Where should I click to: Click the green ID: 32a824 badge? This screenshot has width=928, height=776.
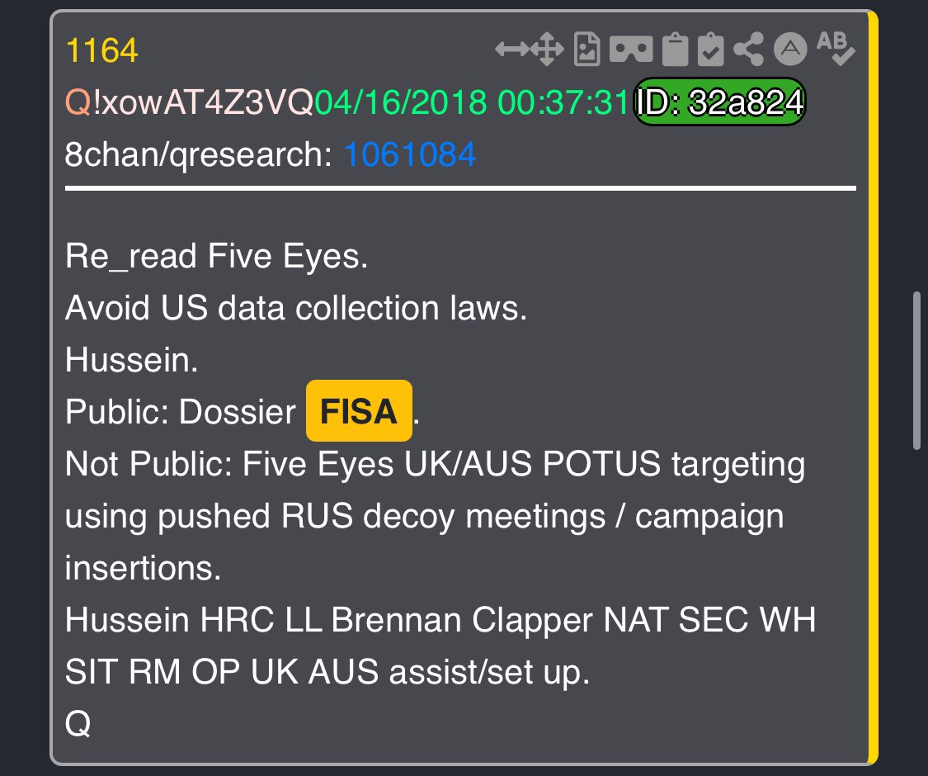click(719, 102)
